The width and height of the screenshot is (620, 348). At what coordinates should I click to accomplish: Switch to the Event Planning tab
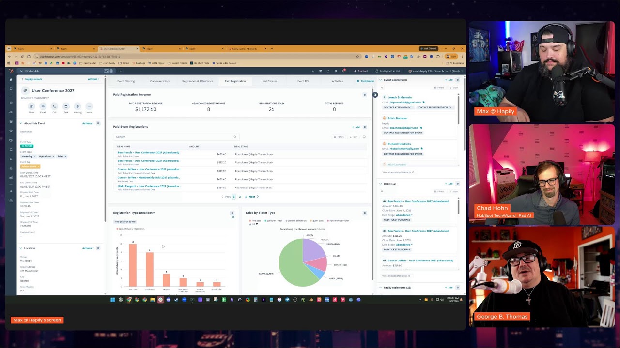[x=126, y=81]
